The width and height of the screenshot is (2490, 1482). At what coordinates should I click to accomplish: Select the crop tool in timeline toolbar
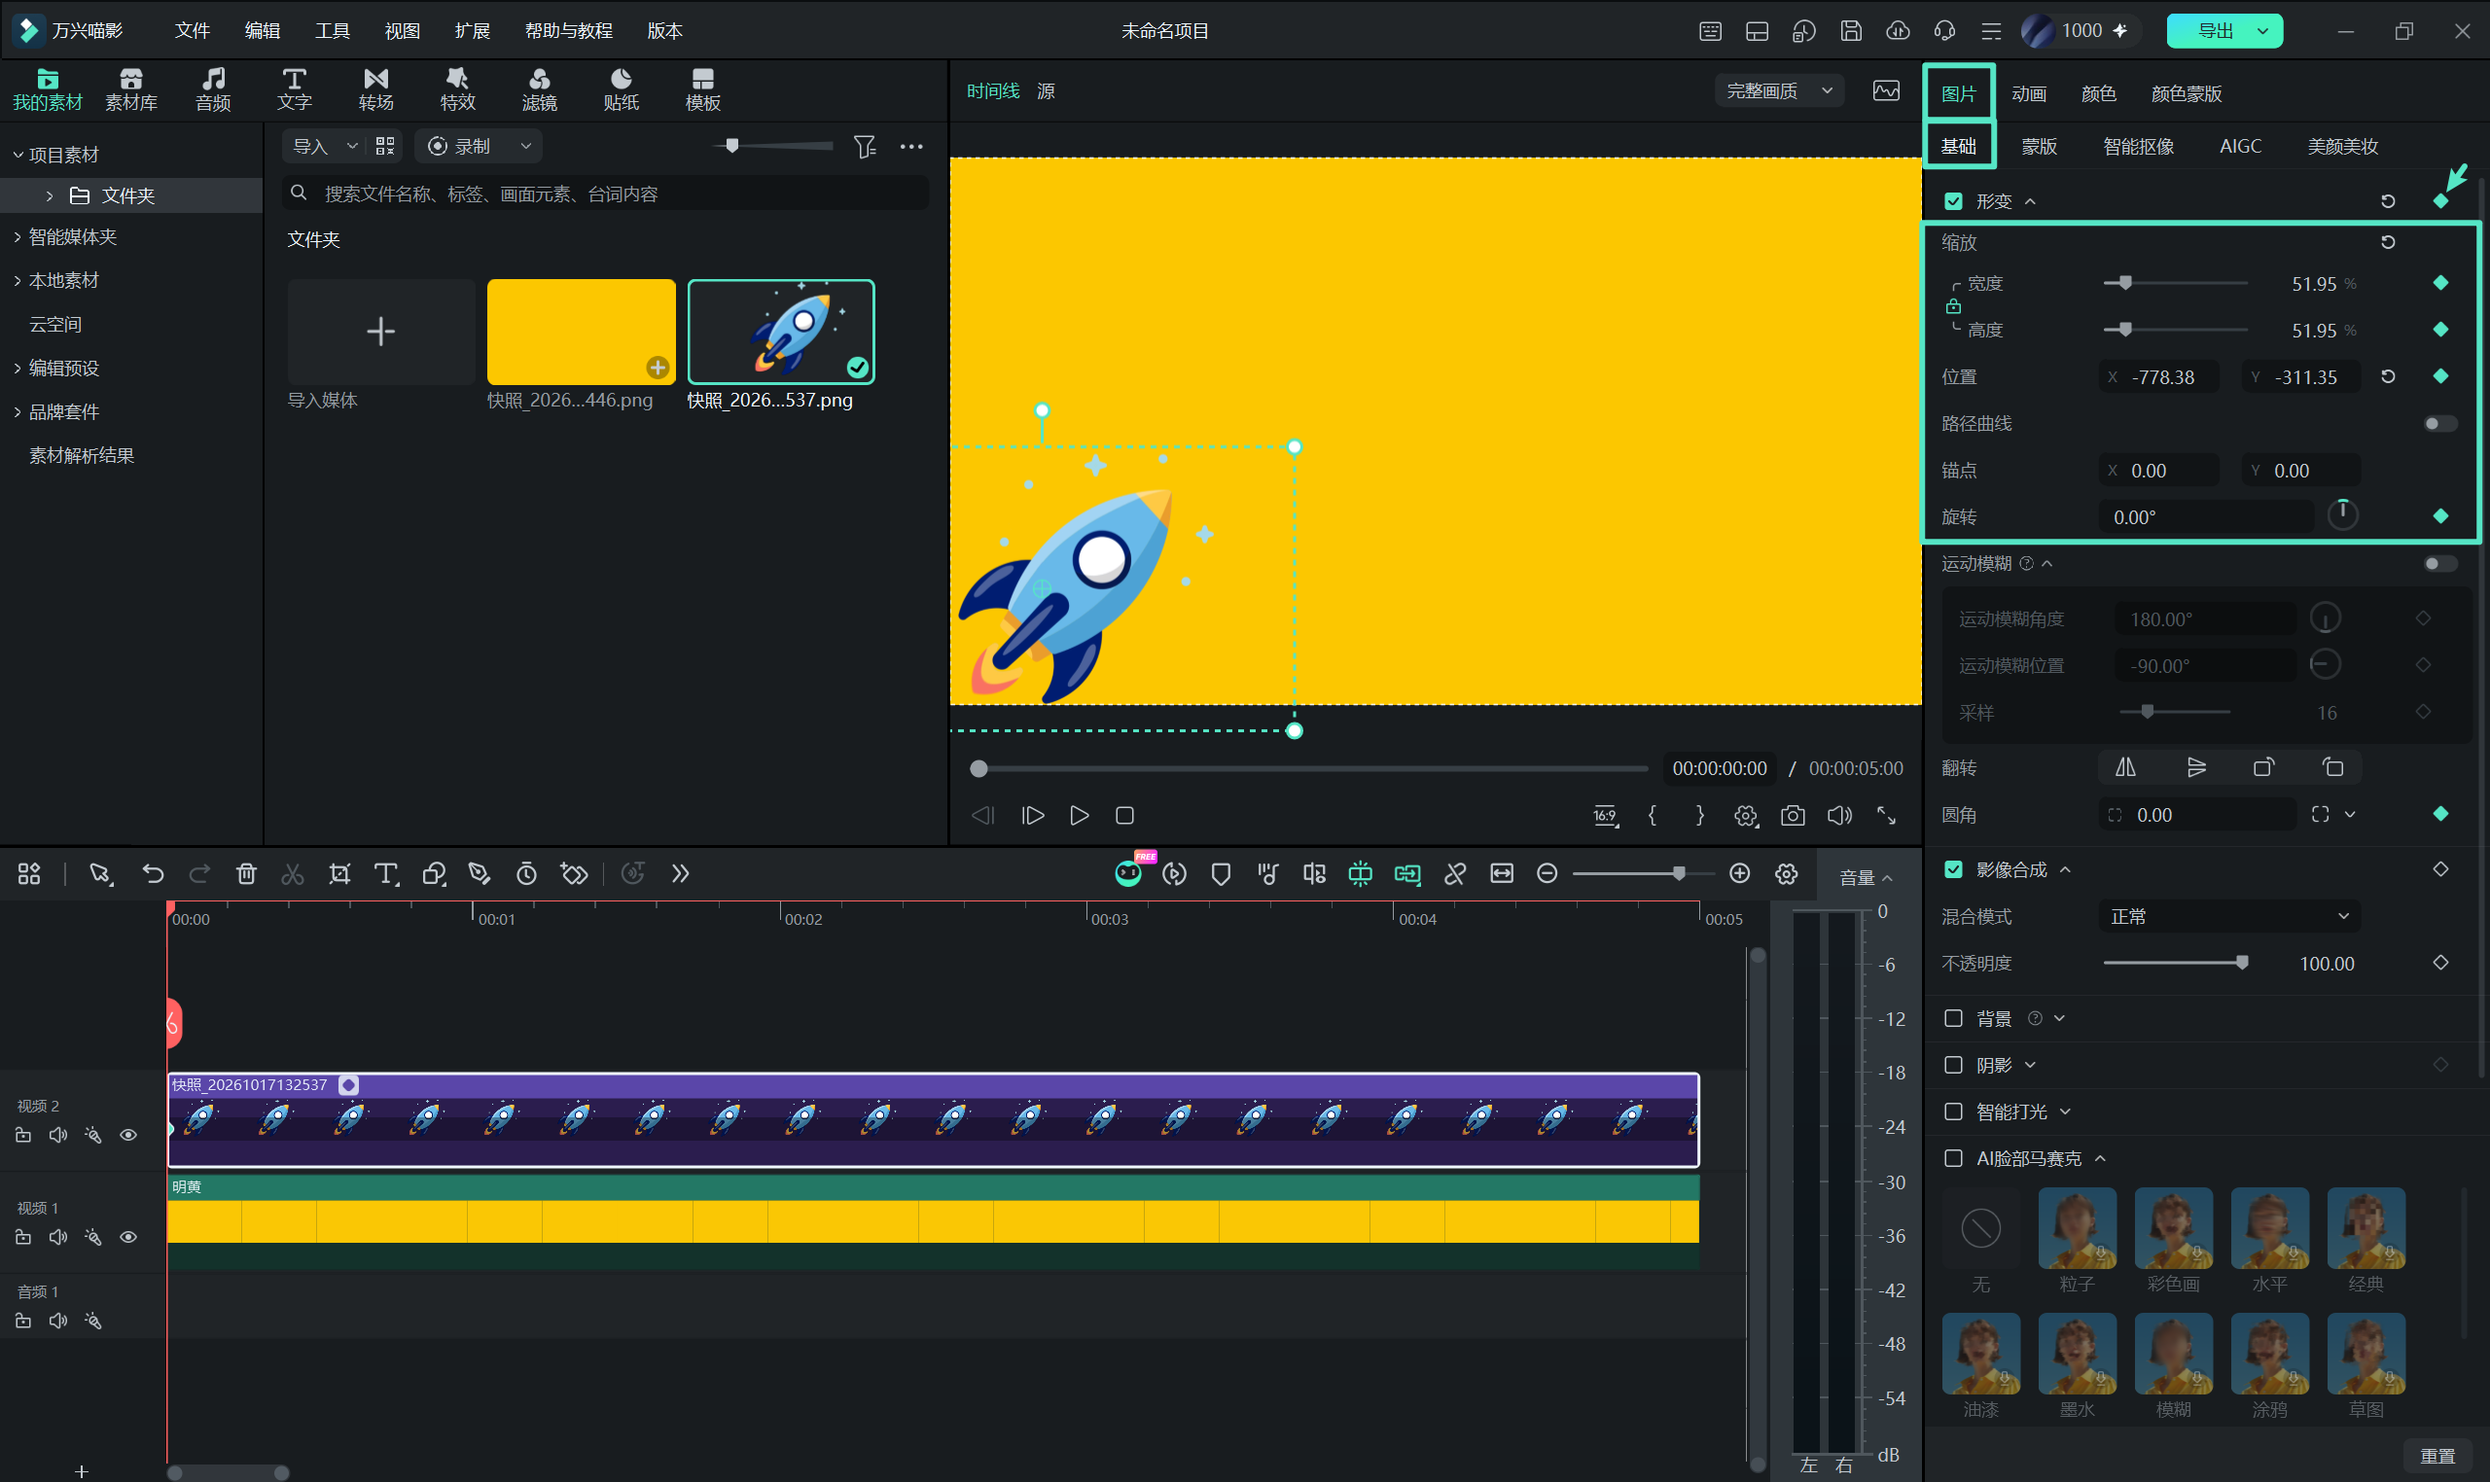point(339,874)
